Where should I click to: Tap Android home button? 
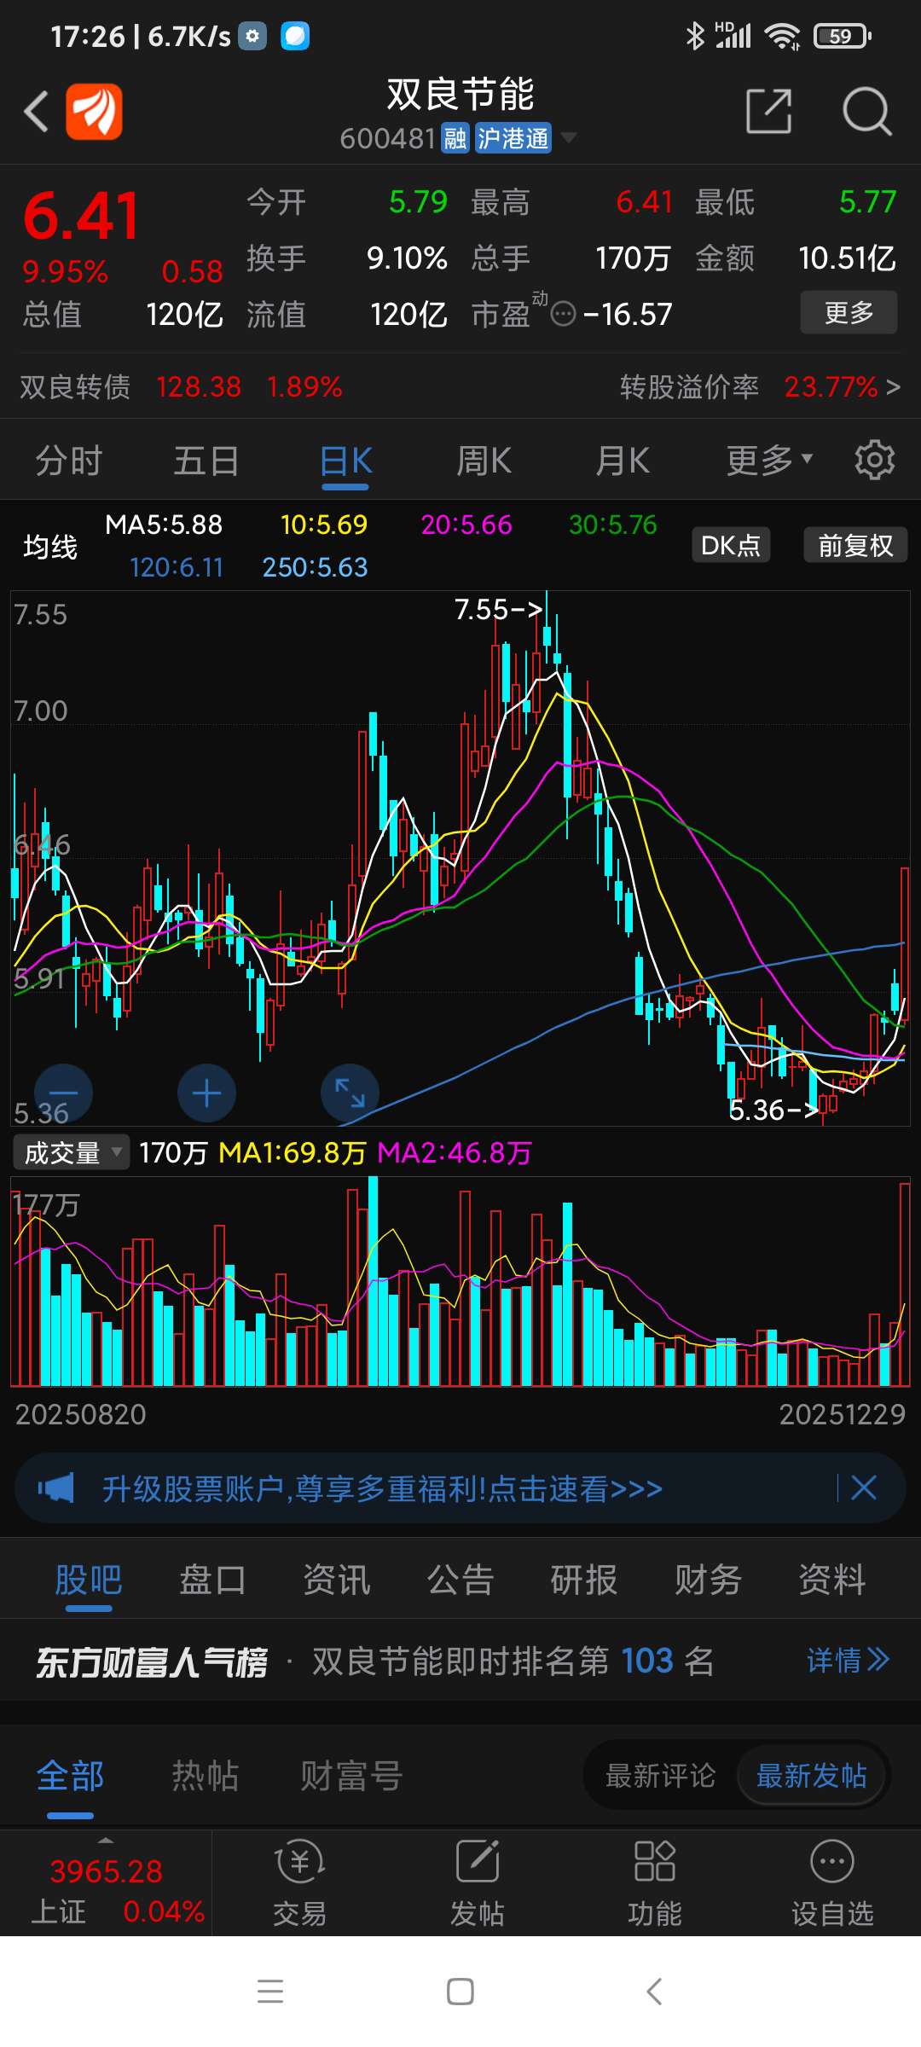460,1992
